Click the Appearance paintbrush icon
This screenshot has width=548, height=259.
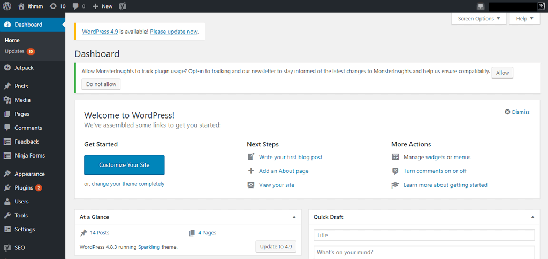(x=7, y=174)
